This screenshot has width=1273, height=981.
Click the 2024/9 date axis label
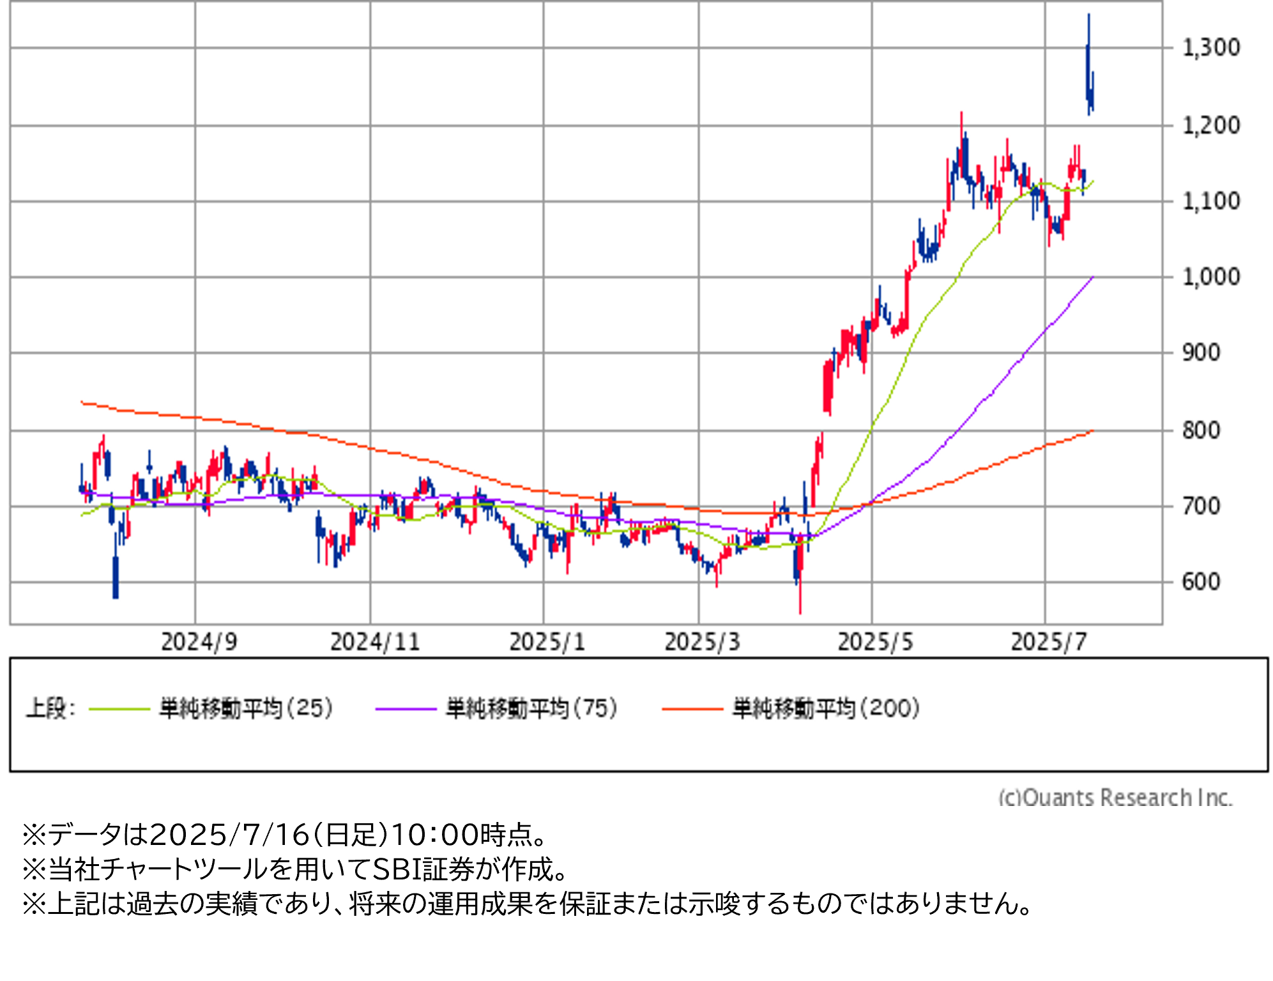click(x=199, y=642)
